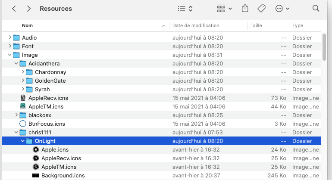Select the blackosx folder name
The height and width of the screenshot is (180, 332).
(40, 115)
